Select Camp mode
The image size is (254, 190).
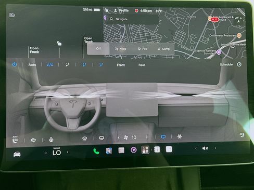pos(163,49)
